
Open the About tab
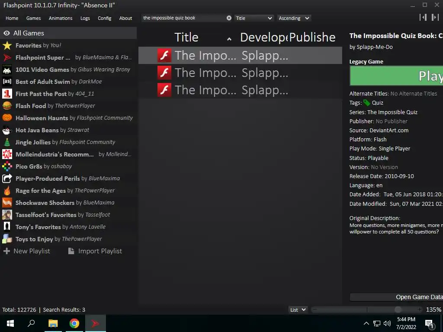pyautogui.click(x=125, y=18)
